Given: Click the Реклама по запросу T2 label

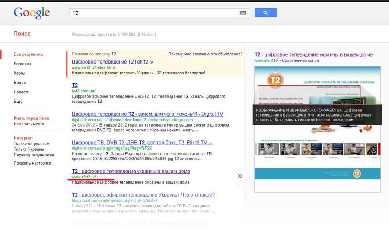Looking at the screenshot, I should click(x=94, y=54).
